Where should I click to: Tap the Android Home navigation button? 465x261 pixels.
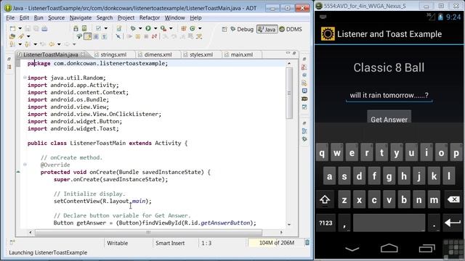coord(389,248)
